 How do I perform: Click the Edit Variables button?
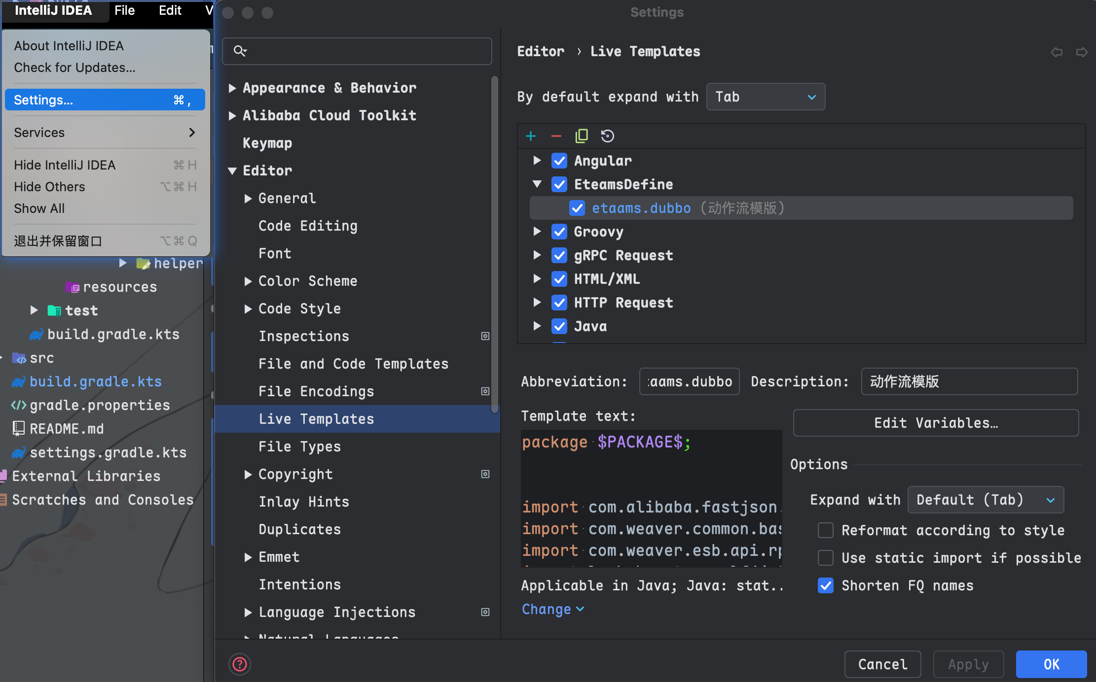(x=935, y=423)
